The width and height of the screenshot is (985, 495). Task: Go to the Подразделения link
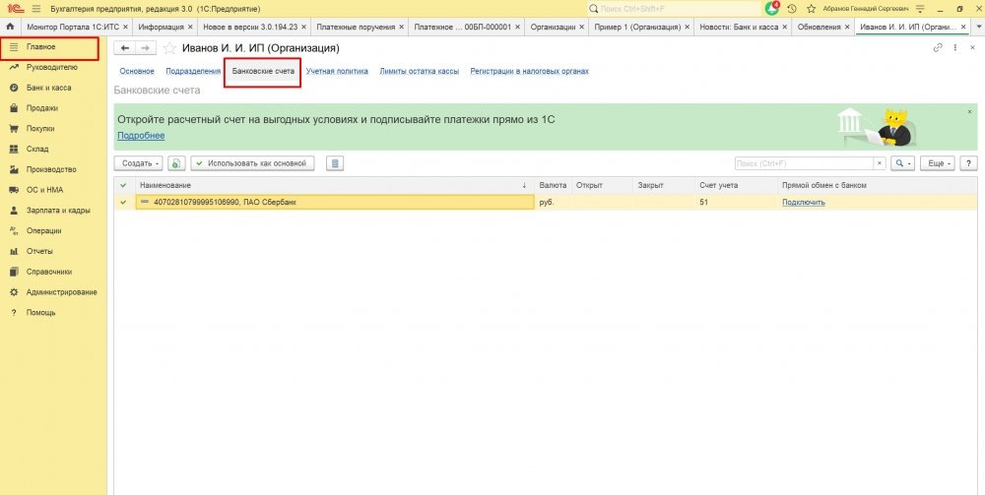click(193, 71)
